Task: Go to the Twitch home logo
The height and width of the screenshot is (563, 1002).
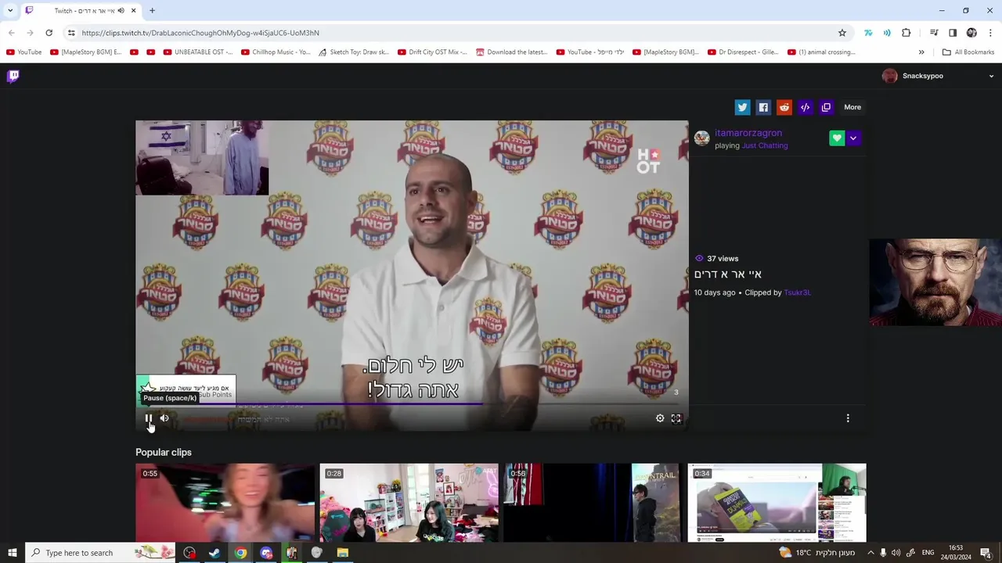Action: tap(13, 76)
